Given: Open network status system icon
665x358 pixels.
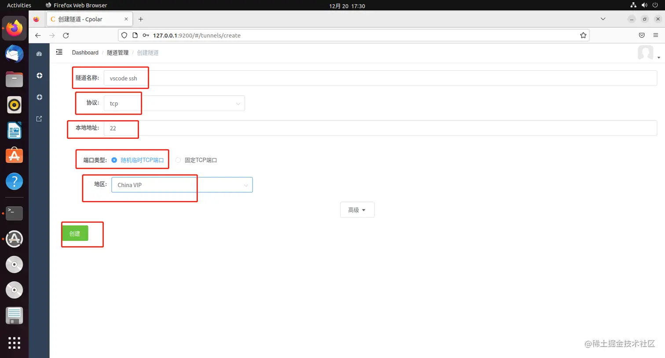Looking at the screenshot, I should (x=633, y=5).
